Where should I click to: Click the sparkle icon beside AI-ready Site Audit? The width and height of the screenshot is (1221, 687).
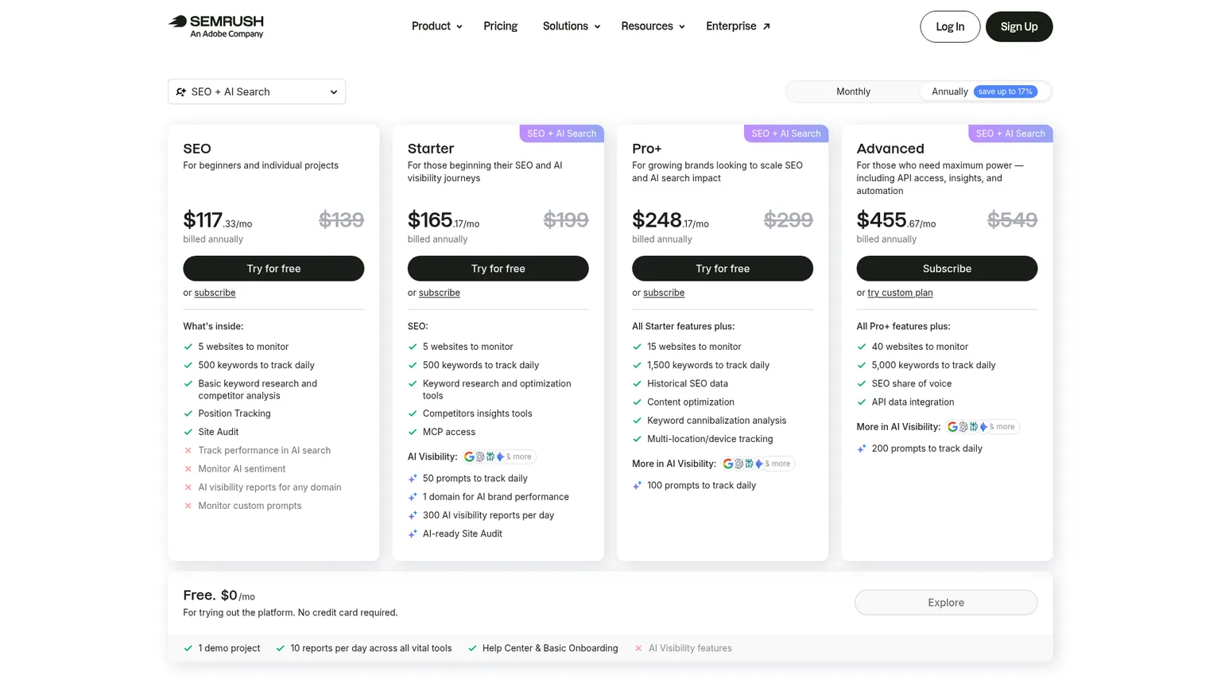(x=413, y=534)
